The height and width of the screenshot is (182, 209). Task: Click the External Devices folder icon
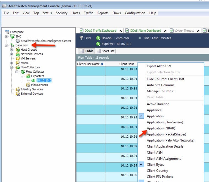coord(18,94)
